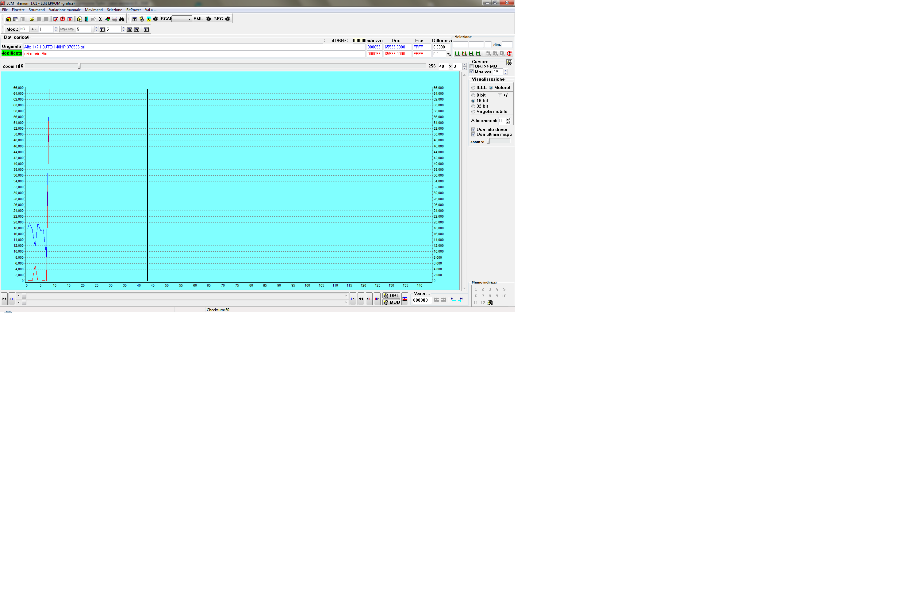Click the Zoom H slider handle
The height and width of the screenshot is (613, 920).
click(x=79, y=66)
